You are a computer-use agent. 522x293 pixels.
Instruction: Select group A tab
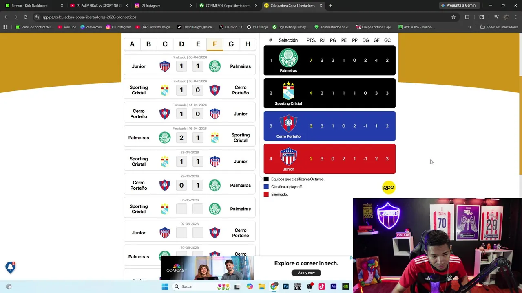coord(132,44)
